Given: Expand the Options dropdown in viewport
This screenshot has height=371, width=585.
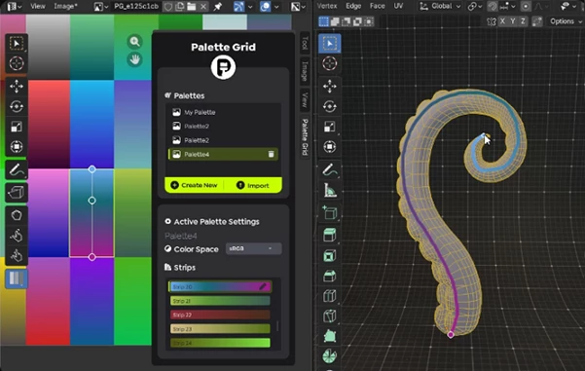Looking at the screenshot, I should 565,21.
